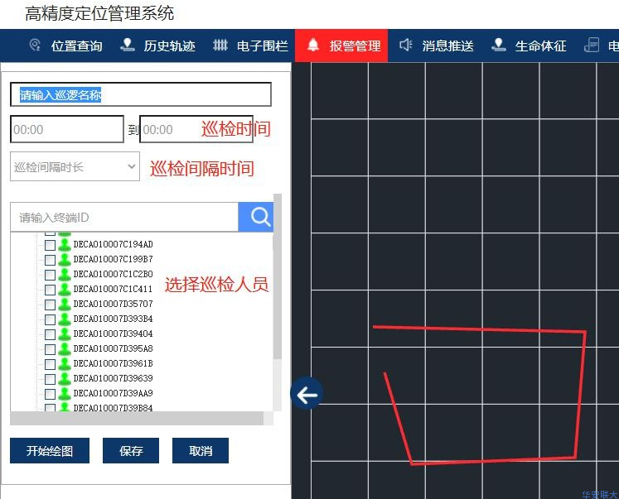Click the alarm bell icon

313,45
